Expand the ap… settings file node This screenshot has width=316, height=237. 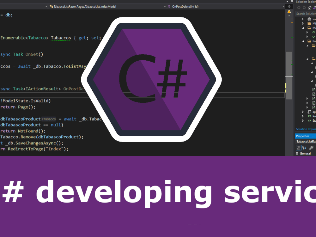[303, 112]
